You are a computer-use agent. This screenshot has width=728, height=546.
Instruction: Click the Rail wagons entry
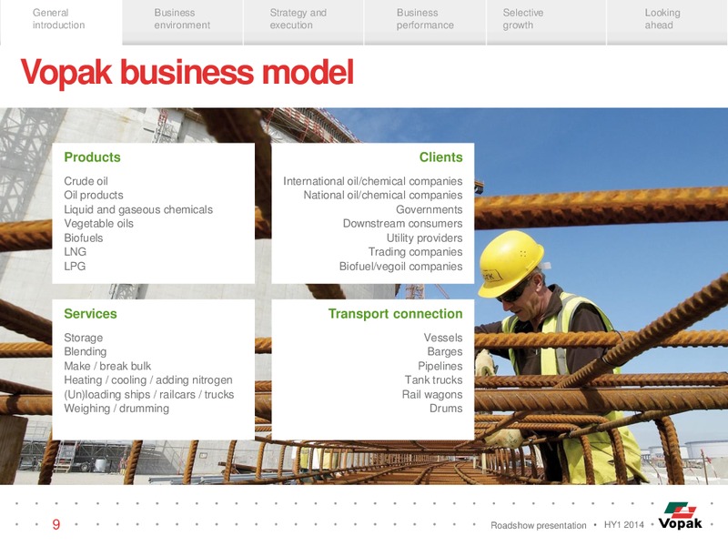coord(432,394)
